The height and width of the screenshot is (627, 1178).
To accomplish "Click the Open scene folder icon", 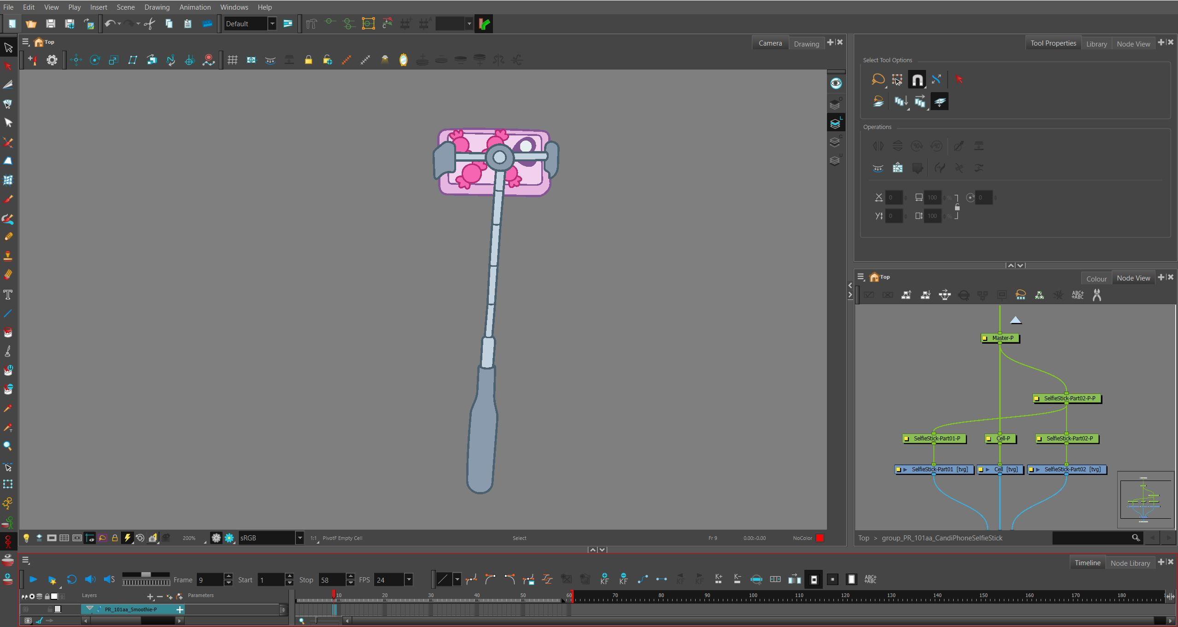I will [x=31, y=23].
